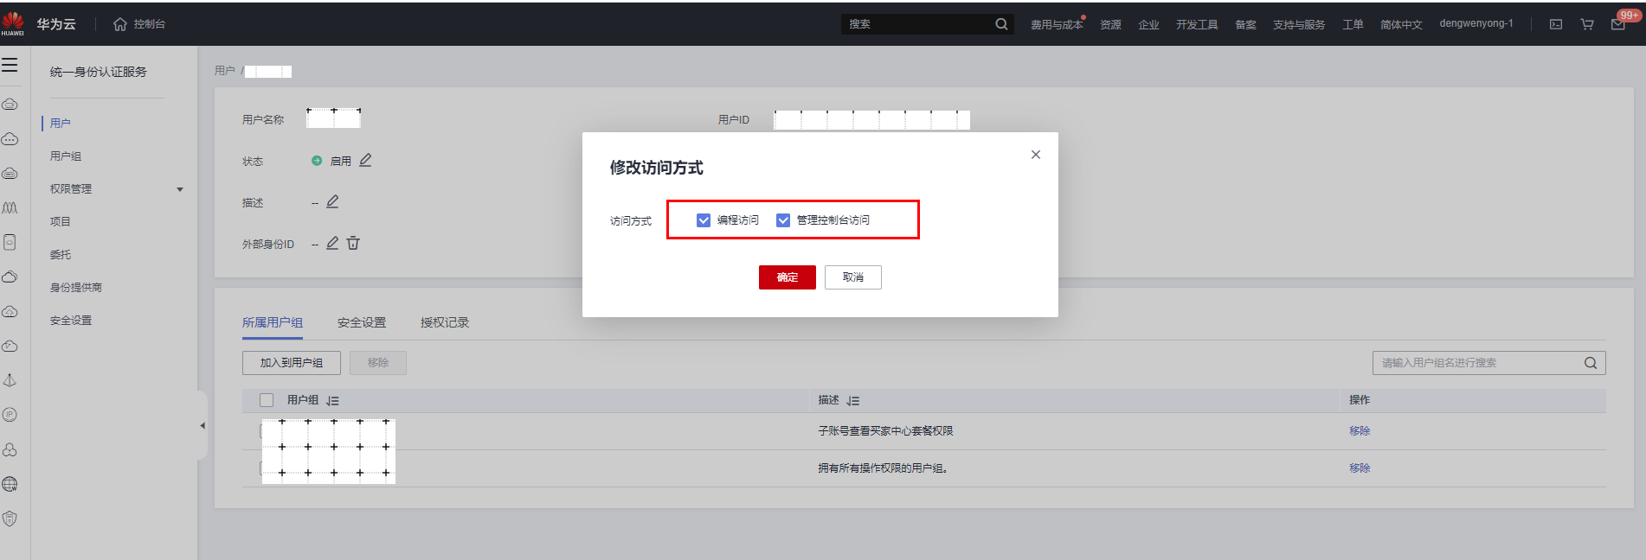This screenshot has height=560, width=1646.
Task: Close the 修改访问方式 dialog with X
Action: point(1035,155)
